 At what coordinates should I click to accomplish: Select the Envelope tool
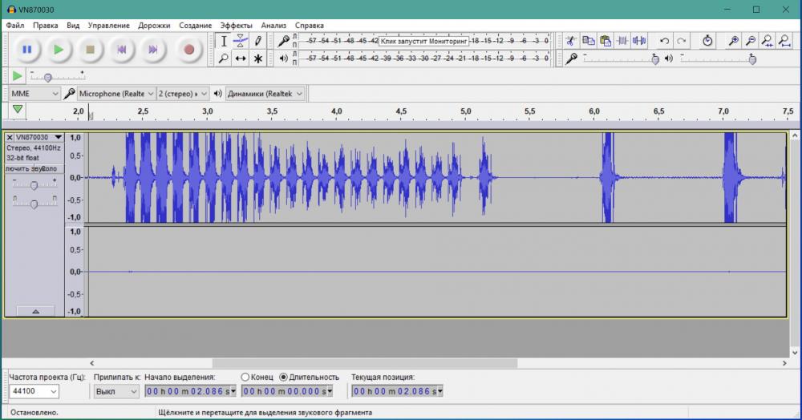coord(241,41)
